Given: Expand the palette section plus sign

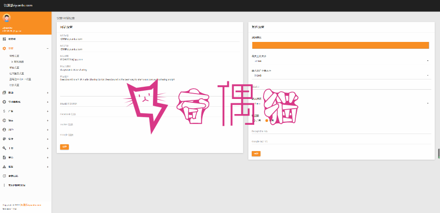Looking at the screenshot, I should coord(47,139).
